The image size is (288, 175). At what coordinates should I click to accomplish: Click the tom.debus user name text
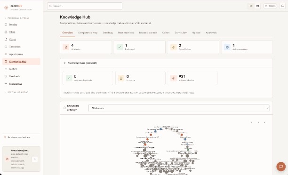20,151
